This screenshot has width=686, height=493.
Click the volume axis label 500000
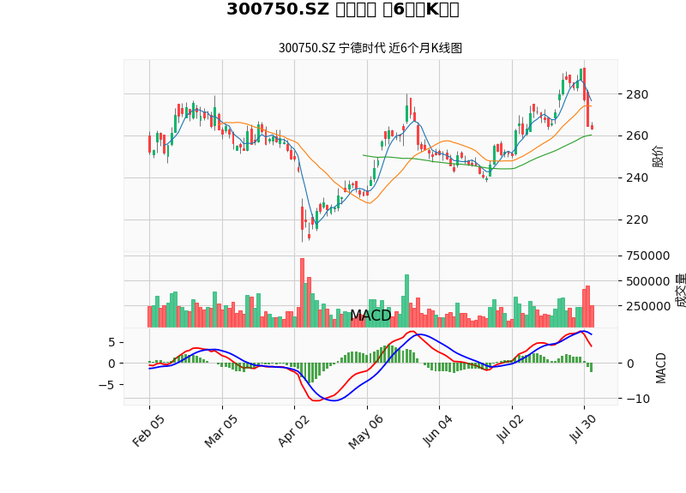point(648,281)
